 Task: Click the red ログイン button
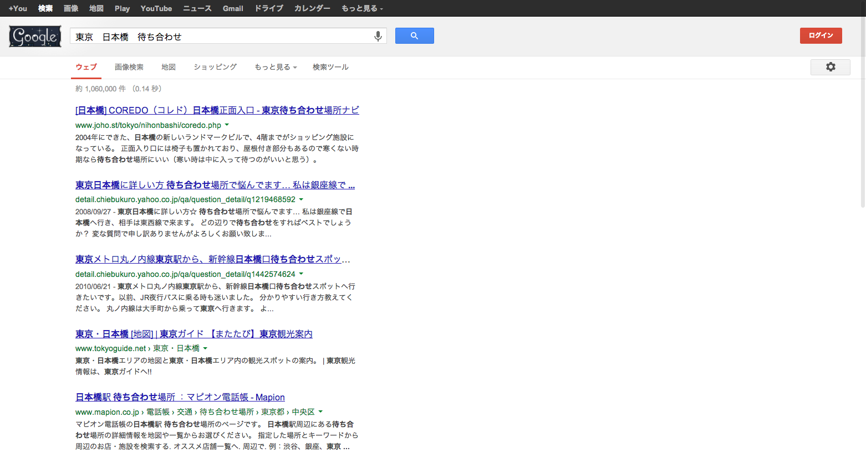[821, 35]
